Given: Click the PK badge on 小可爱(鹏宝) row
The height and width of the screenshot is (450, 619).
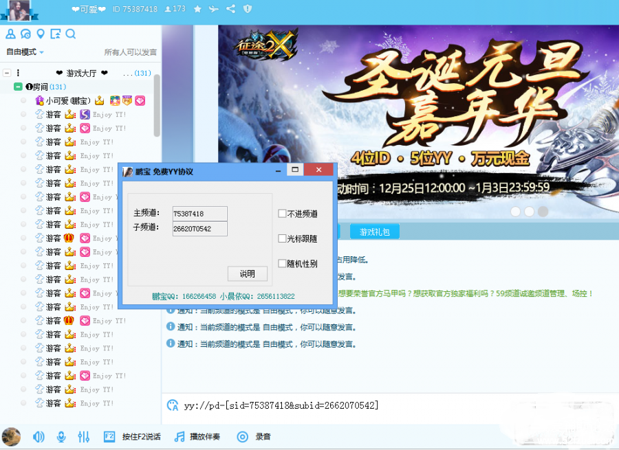Looking at the screenshot, I should [x=127, y=100].
